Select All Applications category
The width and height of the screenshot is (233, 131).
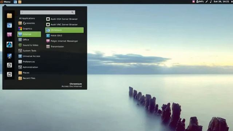(x=27, y=18)
